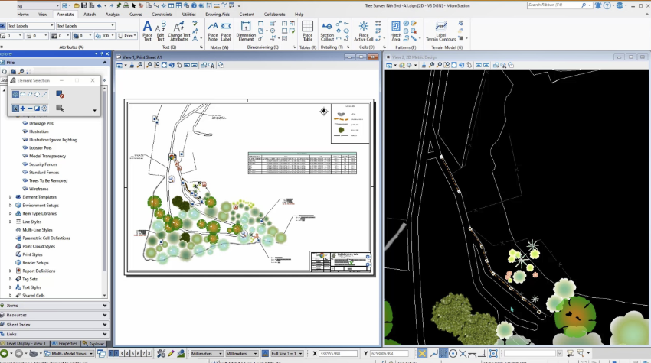
Task: Open the View ribbon tab
Action: pyautogui.click(x=43, y=14)
